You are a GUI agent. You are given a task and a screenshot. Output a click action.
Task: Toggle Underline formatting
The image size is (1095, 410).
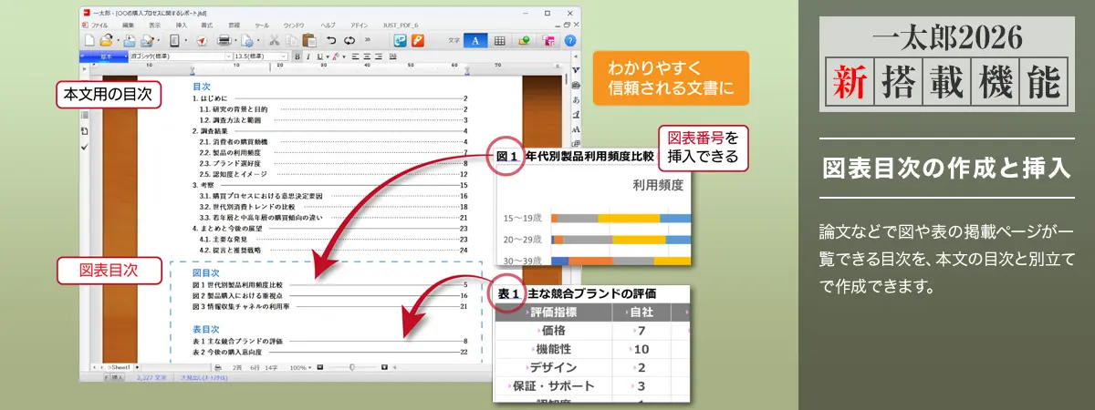pos(319,56)
